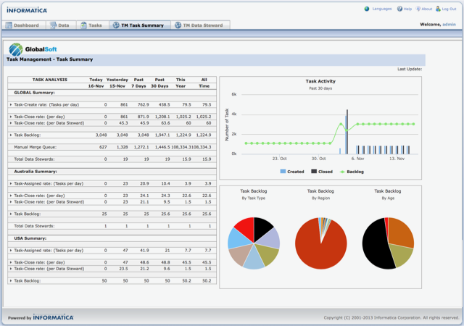Click the Past 30 Days column header
The image size is (464, 326).
(159, 83)
